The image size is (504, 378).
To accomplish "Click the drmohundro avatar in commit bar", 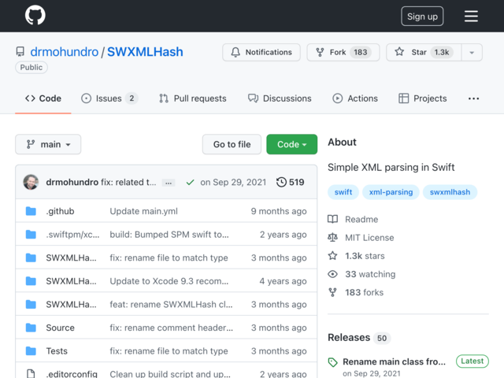I will (31, 182).
